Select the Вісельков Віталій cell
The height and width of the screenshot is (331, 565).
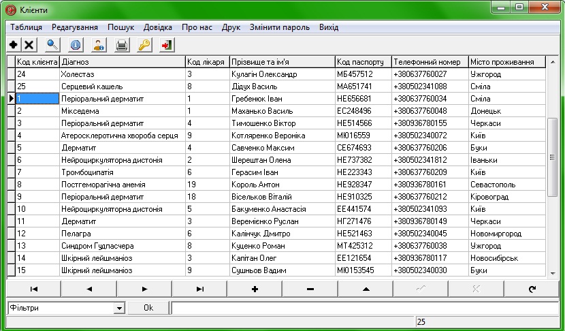tap(282, 197)
